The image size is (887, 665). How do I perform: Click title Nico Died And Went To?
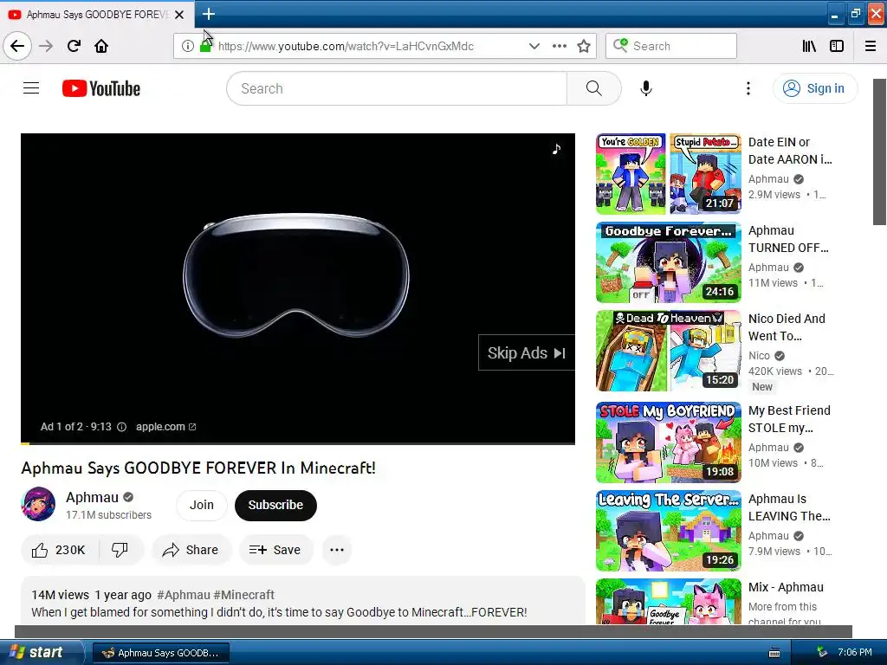(x=787, y=327)
